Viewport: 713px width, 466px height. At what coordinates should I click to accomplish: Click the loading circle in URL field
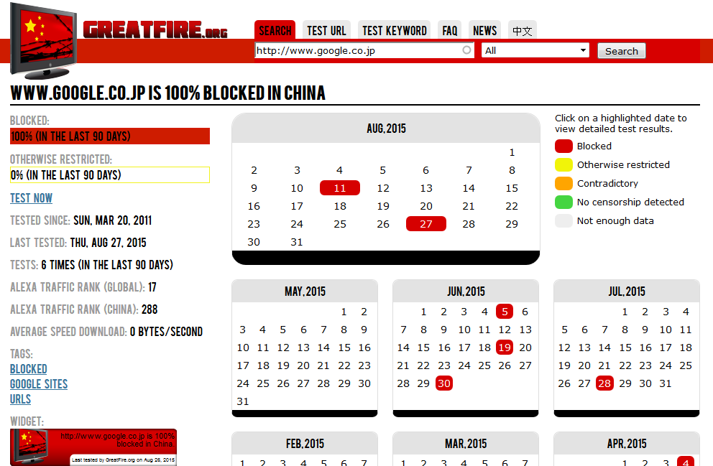pos(466,50)
